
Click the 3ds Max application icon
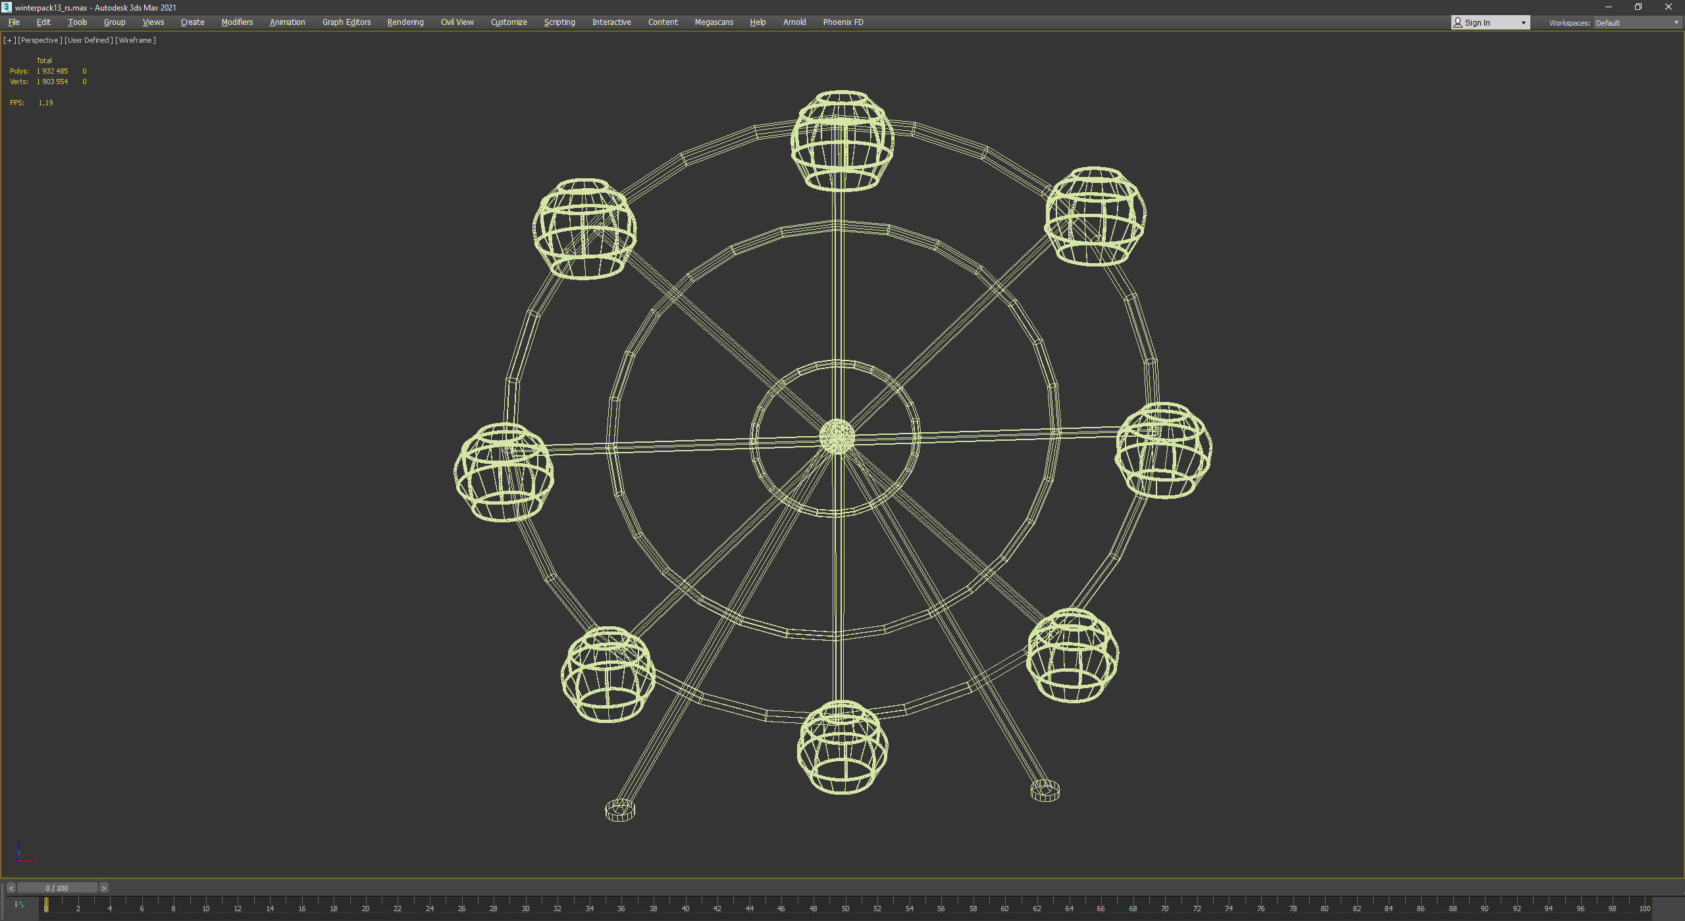tap(7, 7)
